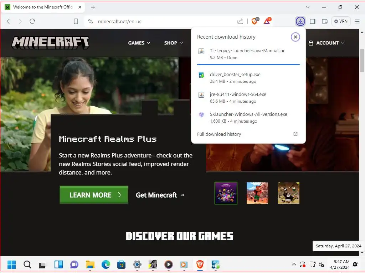
Task: Click the jre-8u411 file icon
Action: point(201,95)
